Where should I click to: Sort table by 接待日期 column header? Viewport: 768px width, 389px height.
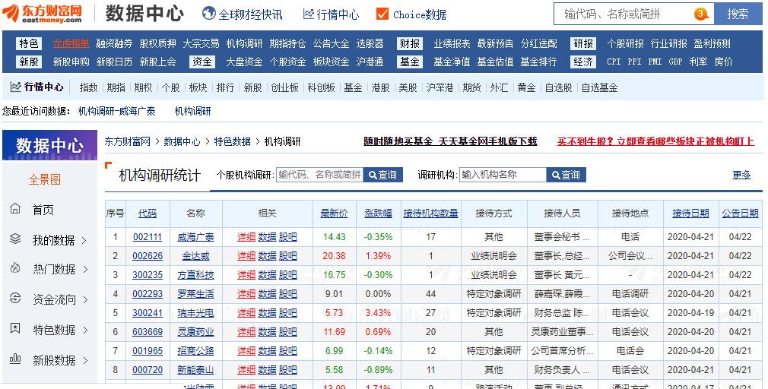[690, 213]
